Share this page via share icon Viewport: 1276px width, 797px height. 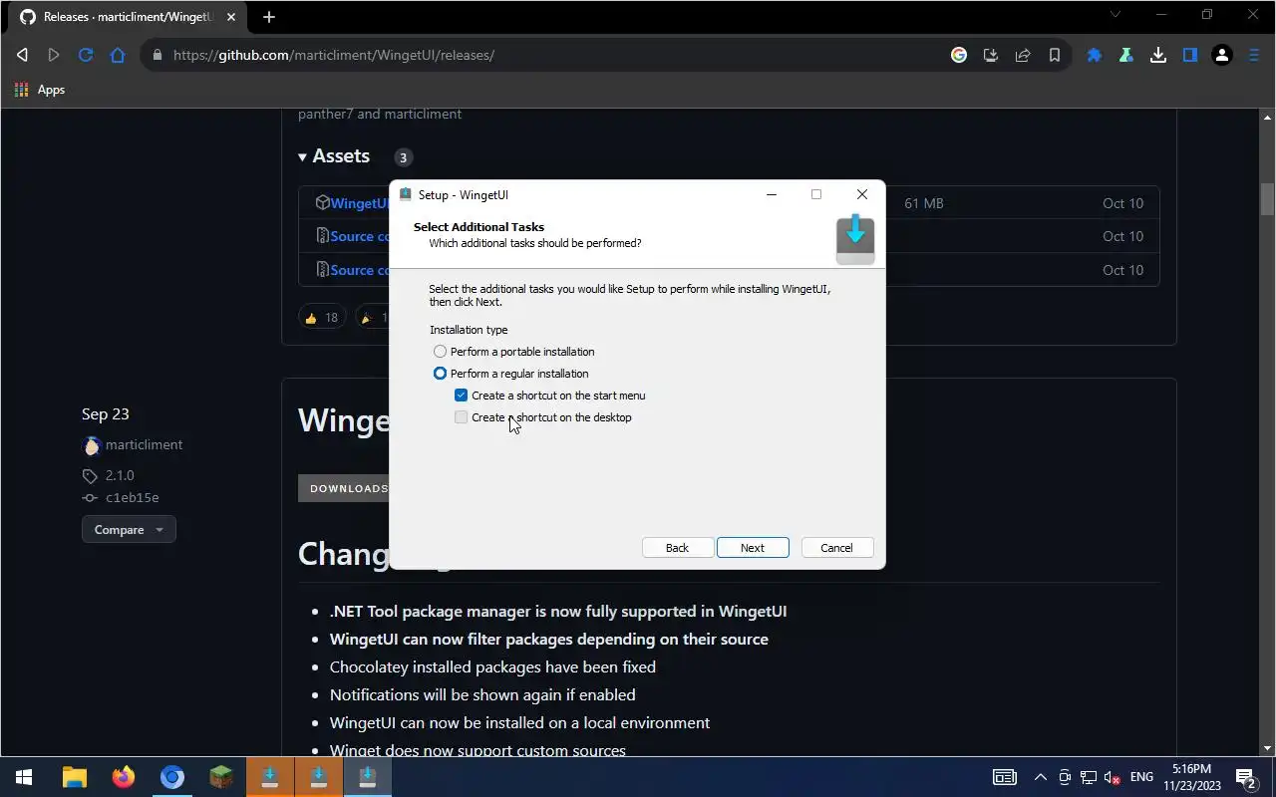coord(1023,55)
